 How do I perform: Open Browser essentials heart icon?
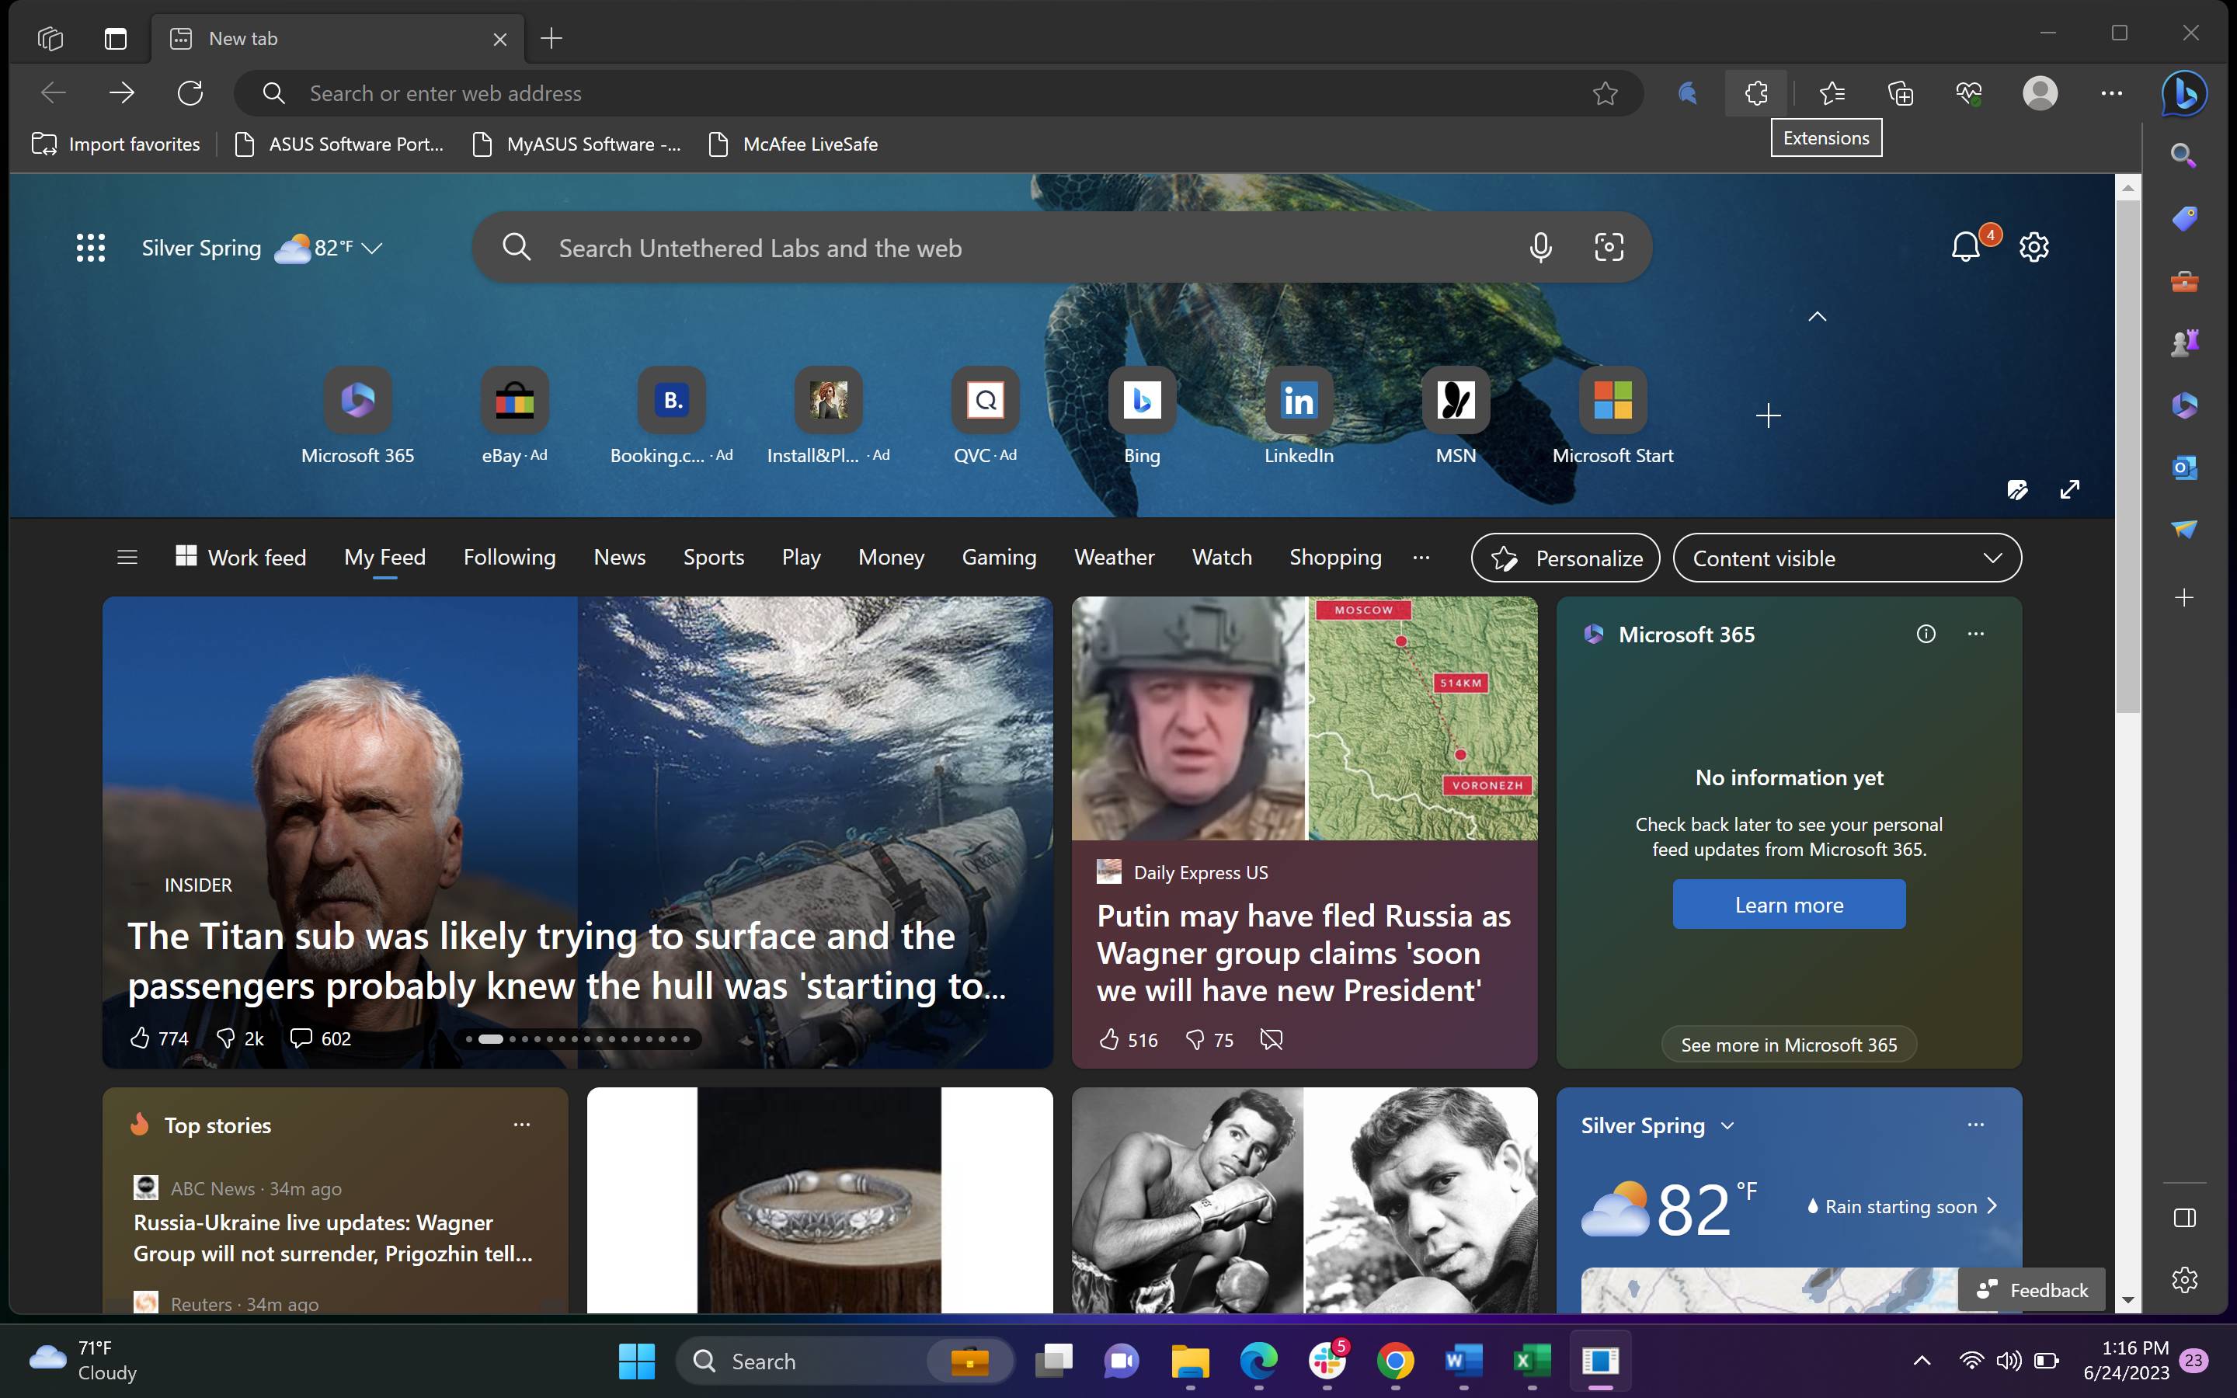pyautogui.click(x=1968, y=93)
